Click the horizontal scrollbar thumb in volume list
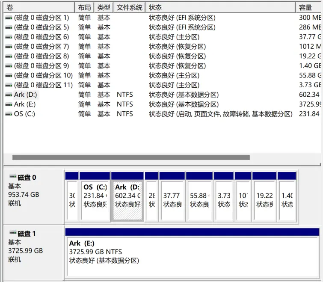The width and height of the screenshot is (323, 282). point(131,157)
